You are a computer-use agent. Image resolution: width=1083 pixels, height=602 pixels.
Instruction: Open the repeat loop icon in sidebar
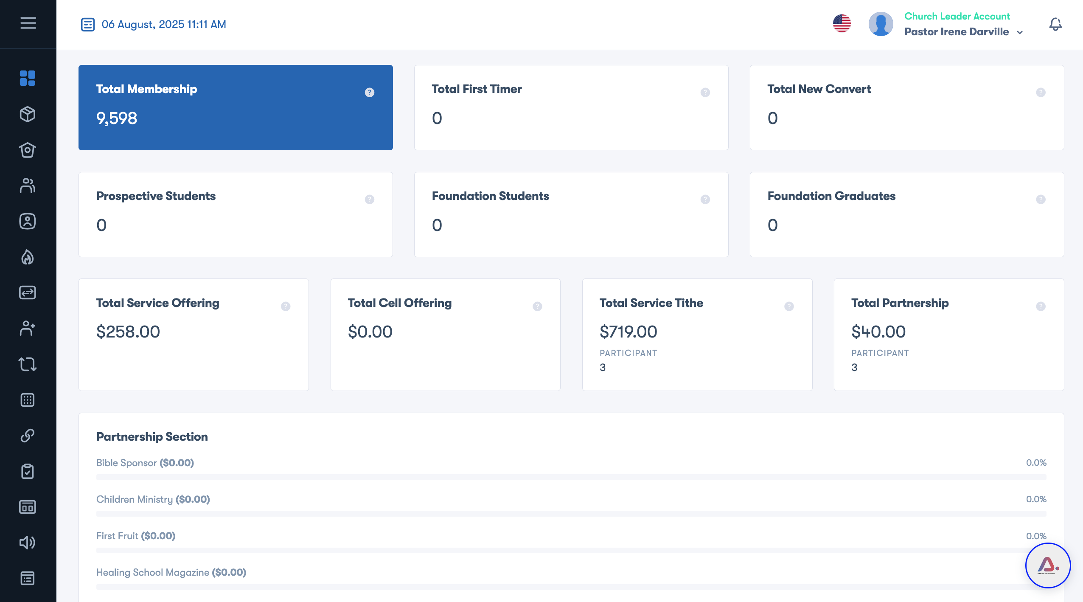click(28, 364)
